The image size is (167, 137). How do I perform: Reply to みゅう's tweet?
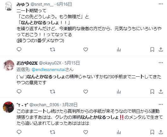[x=19, y=49]
